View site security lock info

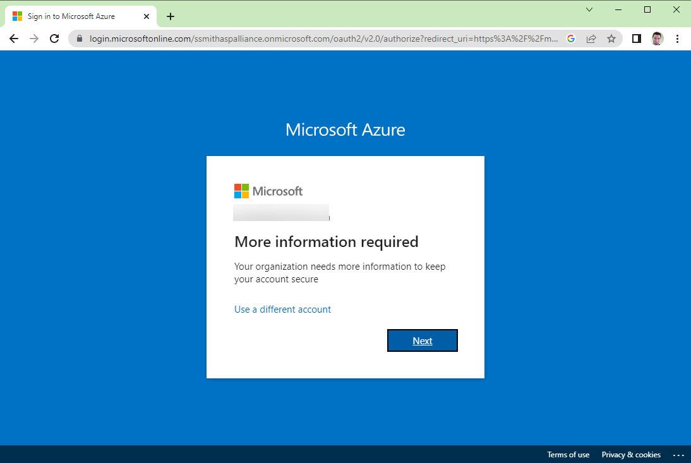(x=80, y=39)
